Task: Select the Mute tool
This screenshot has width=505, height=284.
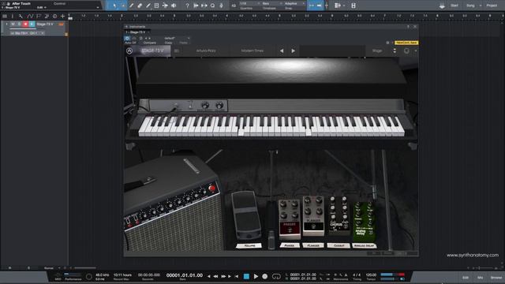Action: (156, 6)
